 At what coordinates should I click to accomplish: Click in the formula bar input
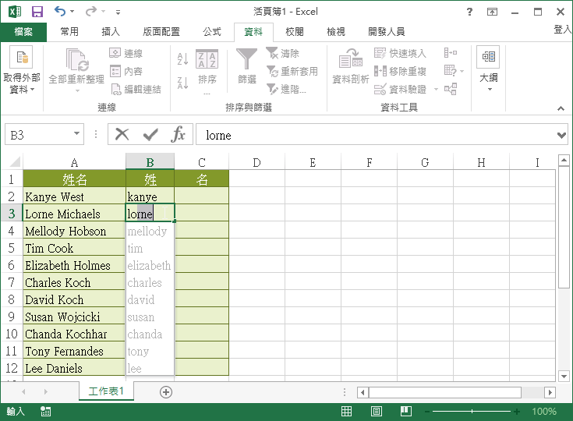[377, 135]
